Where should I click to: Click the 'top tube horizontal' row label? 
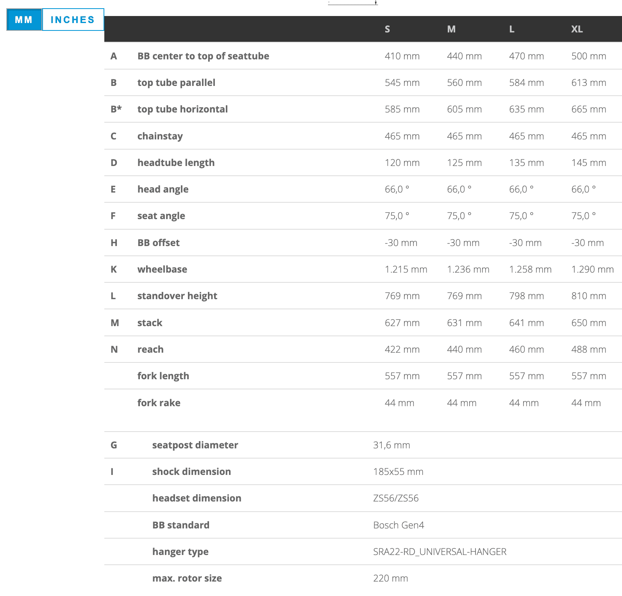[x=182, y=109]
